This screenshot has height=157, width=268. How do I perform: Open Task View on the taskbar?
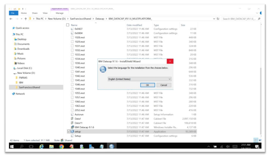(31, 146)
